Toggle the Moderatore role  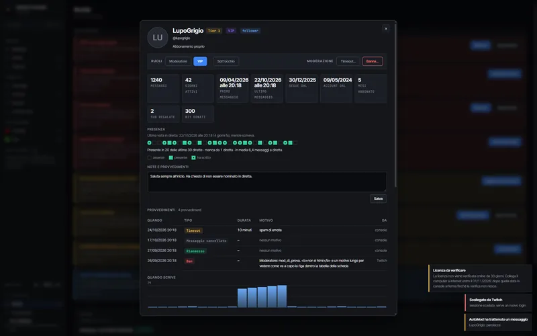178,61
